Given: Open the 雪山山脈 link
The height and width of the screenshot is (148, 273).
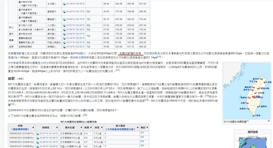Looking at the screenshot, I should [92, 101].
